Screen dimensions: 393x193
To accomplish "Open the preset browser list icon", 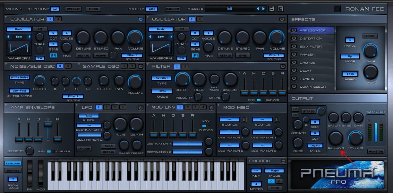I will click(x=280, y=9).
